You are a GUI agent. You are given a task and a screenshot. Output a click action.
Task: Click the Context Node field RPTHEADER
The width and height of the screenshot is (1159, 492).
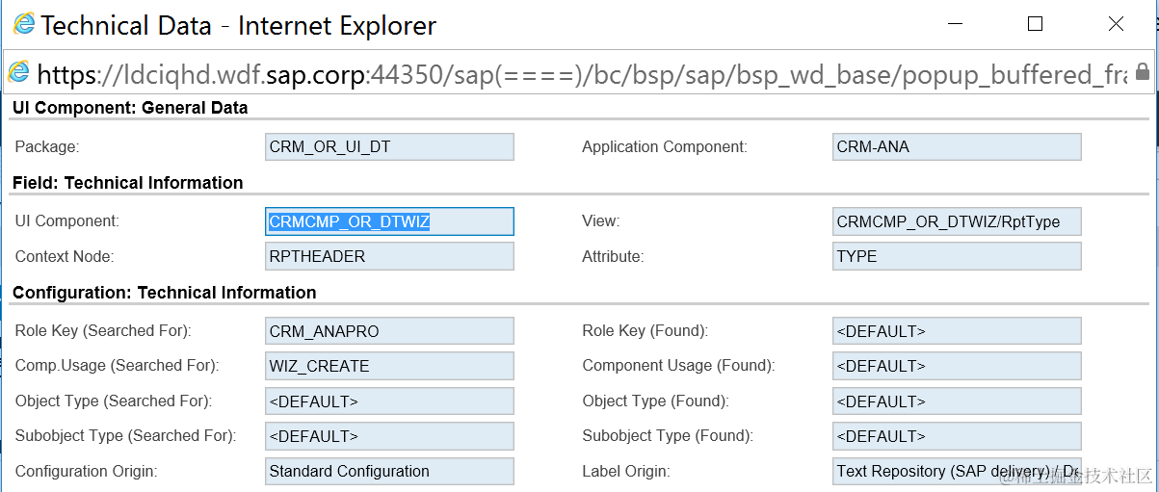click(389, 256)
